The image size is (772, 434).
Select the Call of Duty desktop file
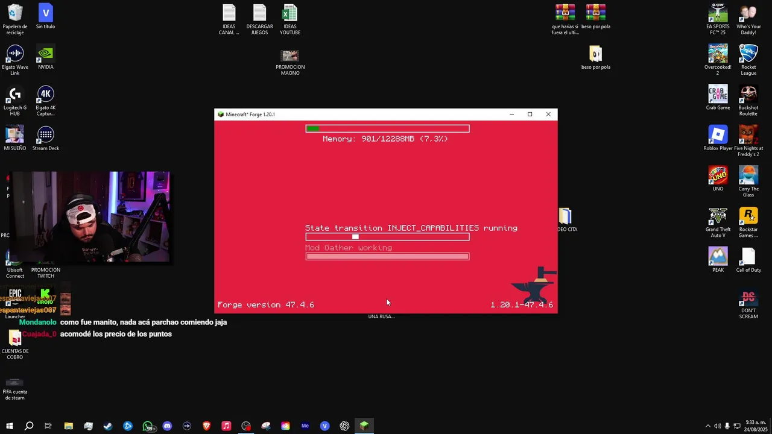(748, 260)
